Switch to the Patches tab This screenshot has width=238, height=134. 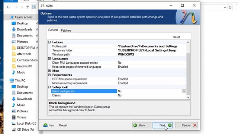[66, 31]
